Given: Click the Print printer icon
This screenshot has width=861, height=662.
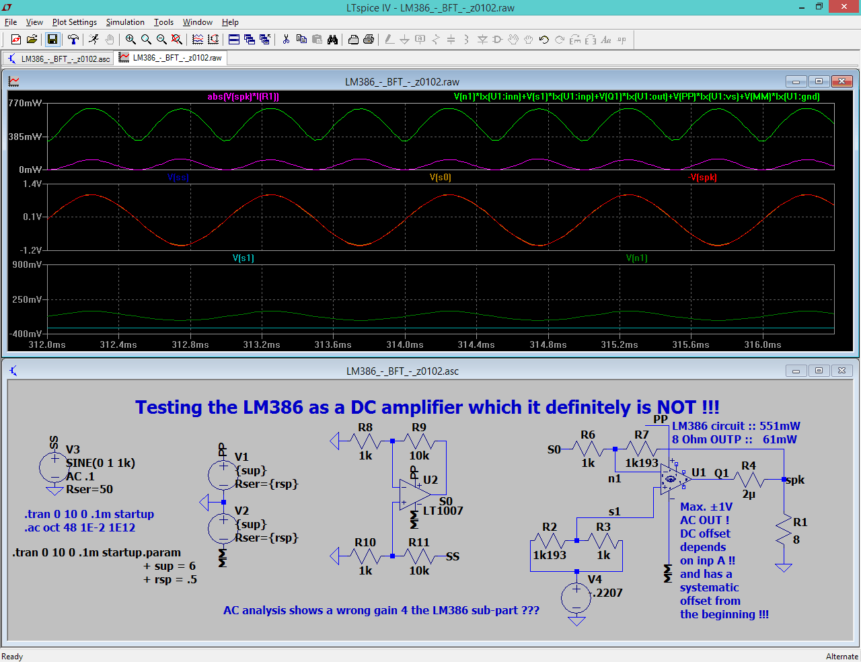Looking at the screenshot, I should coord(369,40).
